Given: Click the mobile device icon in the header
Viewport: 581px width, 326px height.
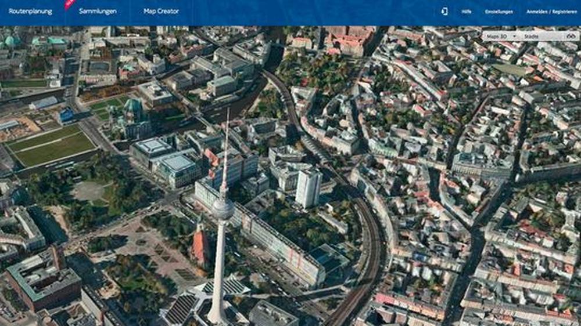Looking at the screenshot, I should [x=444, y=11].
